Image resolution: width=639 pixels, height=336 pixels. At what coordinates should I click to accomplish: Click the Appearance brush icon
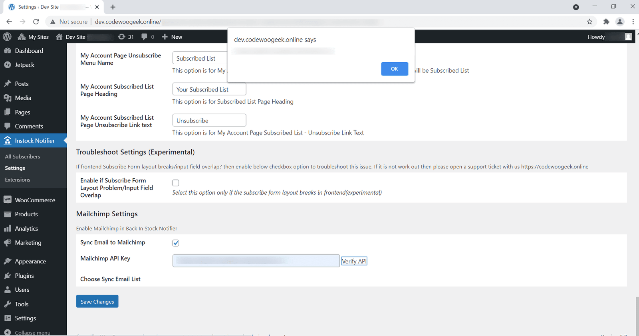(x=7, y=261)
